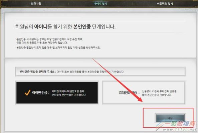The image size is (198, 133).
Task: Switch to the 아이디 찾기 tab
Action: 101,4
